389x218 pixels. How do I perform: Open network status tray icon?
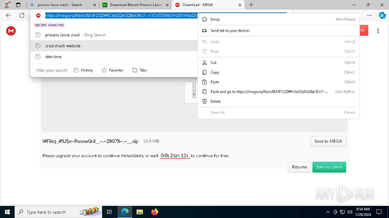click(343, 212)
